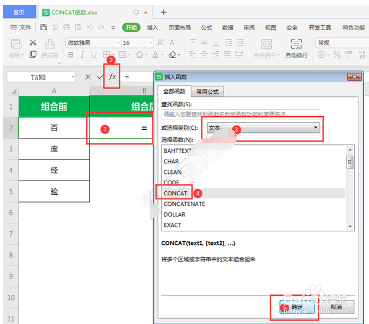Click the 取消 button in the dialog
The height and width of the screenshot is (324, 369).
[x=338, y=306]
